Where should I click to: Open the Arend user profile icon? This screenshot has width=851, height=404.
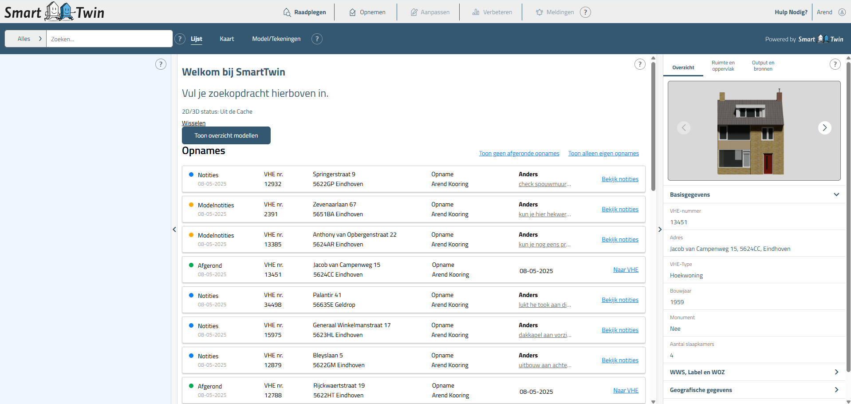[x=842, y=12]
